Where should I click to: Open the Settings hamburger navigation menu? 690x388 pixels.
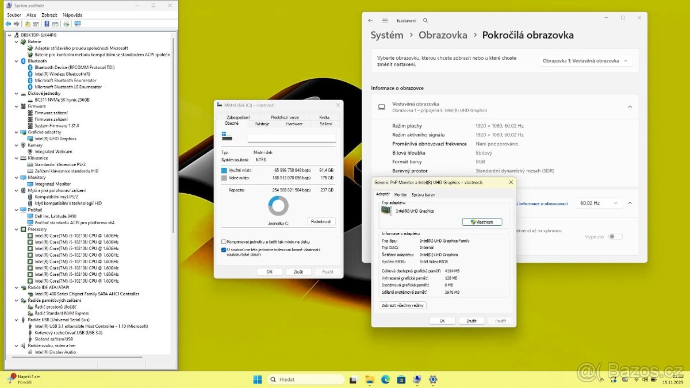click(384, 20)
